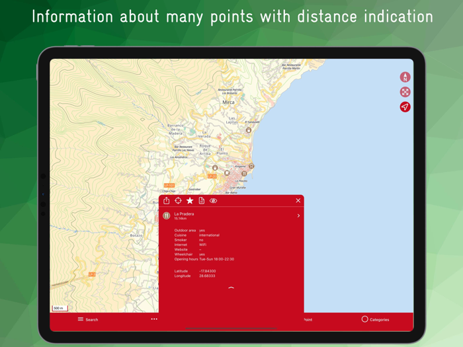Share La Pradera using the share icon

point(166,201)
